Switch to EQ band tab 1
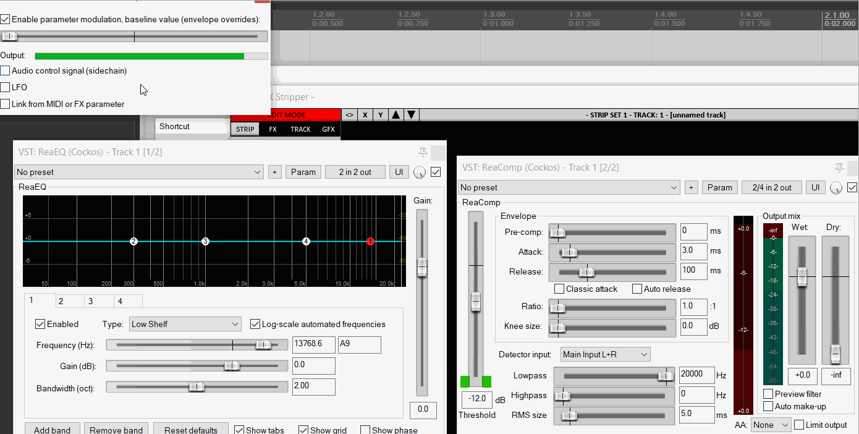 pyautogui.click(x=40, y=301)
